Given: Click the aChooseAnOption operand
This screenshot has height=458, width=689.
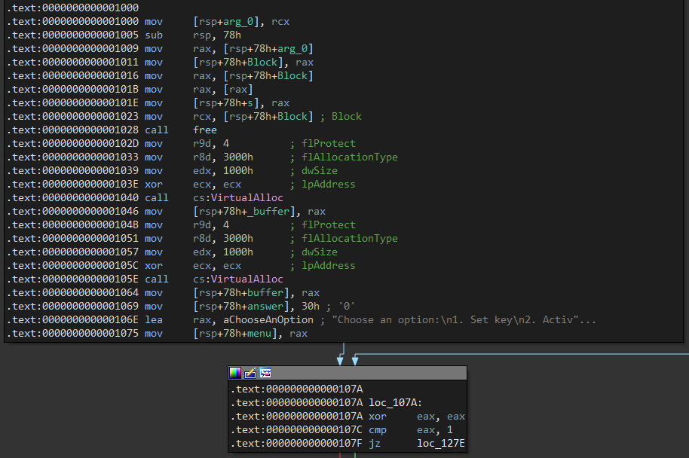Looking at the screenshot, I should (268, 319).
